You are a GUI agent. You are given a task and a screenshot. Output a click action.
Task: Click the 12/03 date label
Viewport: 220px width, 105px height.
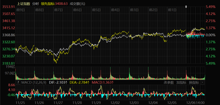pos(134,103)
